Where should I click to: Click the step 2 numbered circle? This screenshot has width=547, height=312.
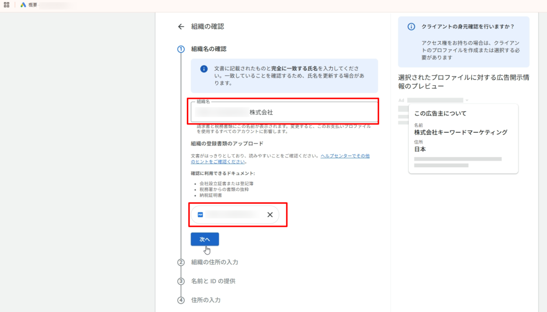click(x=181, y=262)
